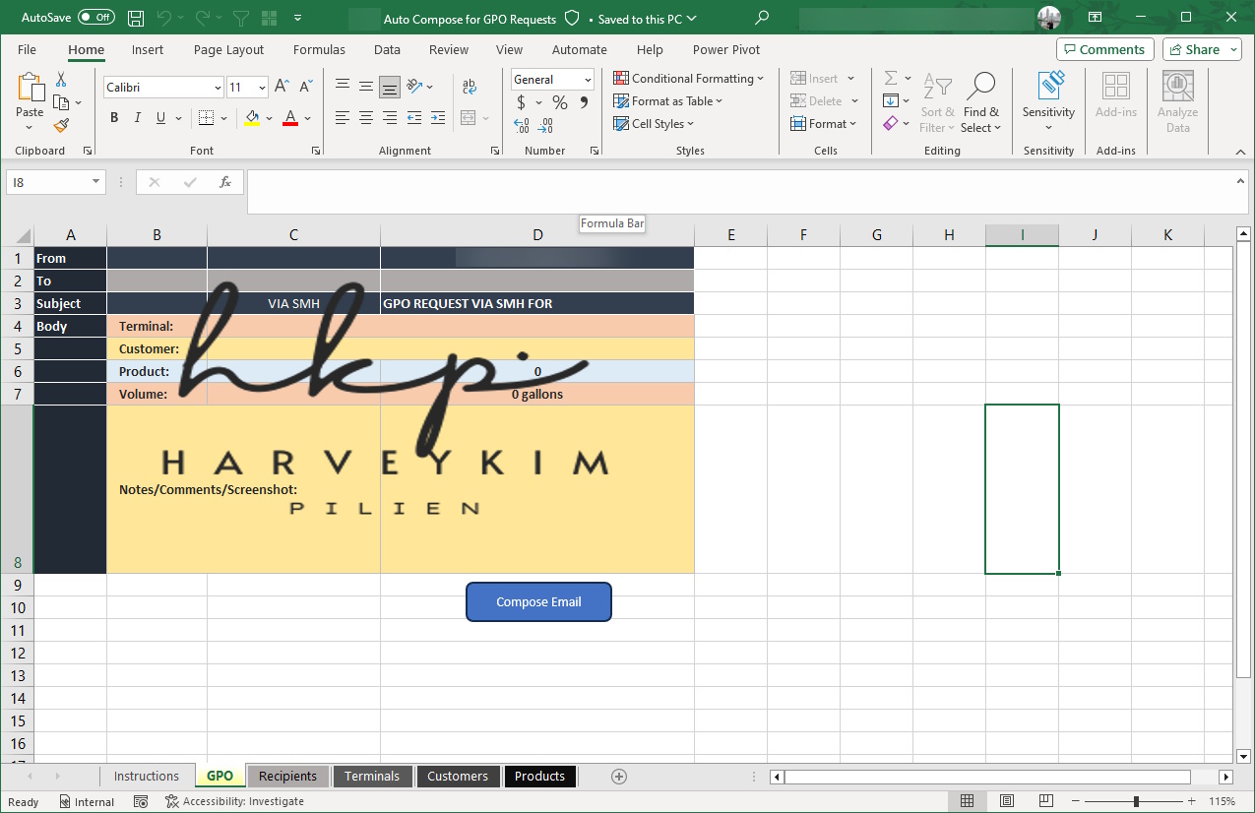Viewport: 1255px width, 813px height.
Task: Open Conditional Formatting dropdown
Action: coord(688,79)
